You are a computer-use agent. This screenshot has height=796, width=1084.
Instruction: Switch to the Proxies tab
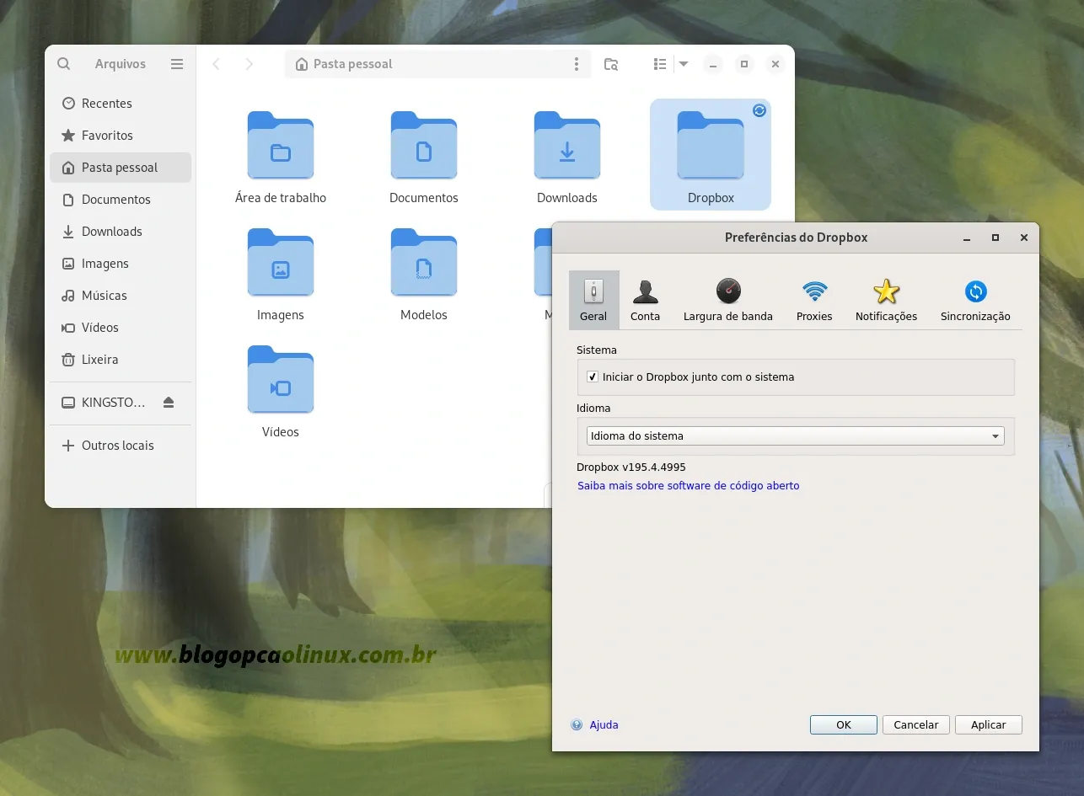pyautogui.click(x=814, y=300)
